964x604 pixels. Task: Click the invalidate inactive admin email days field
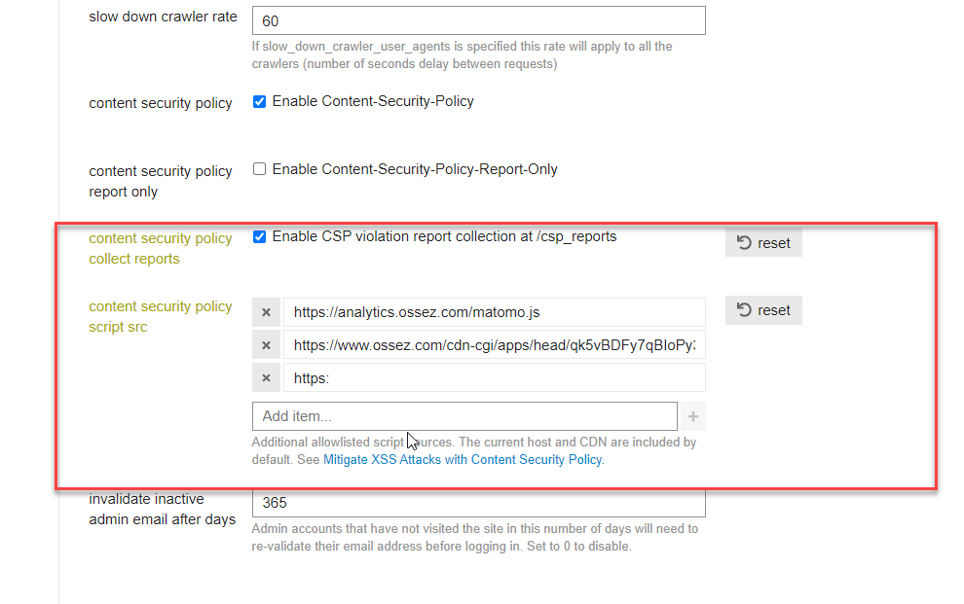[x=479, y=504]
